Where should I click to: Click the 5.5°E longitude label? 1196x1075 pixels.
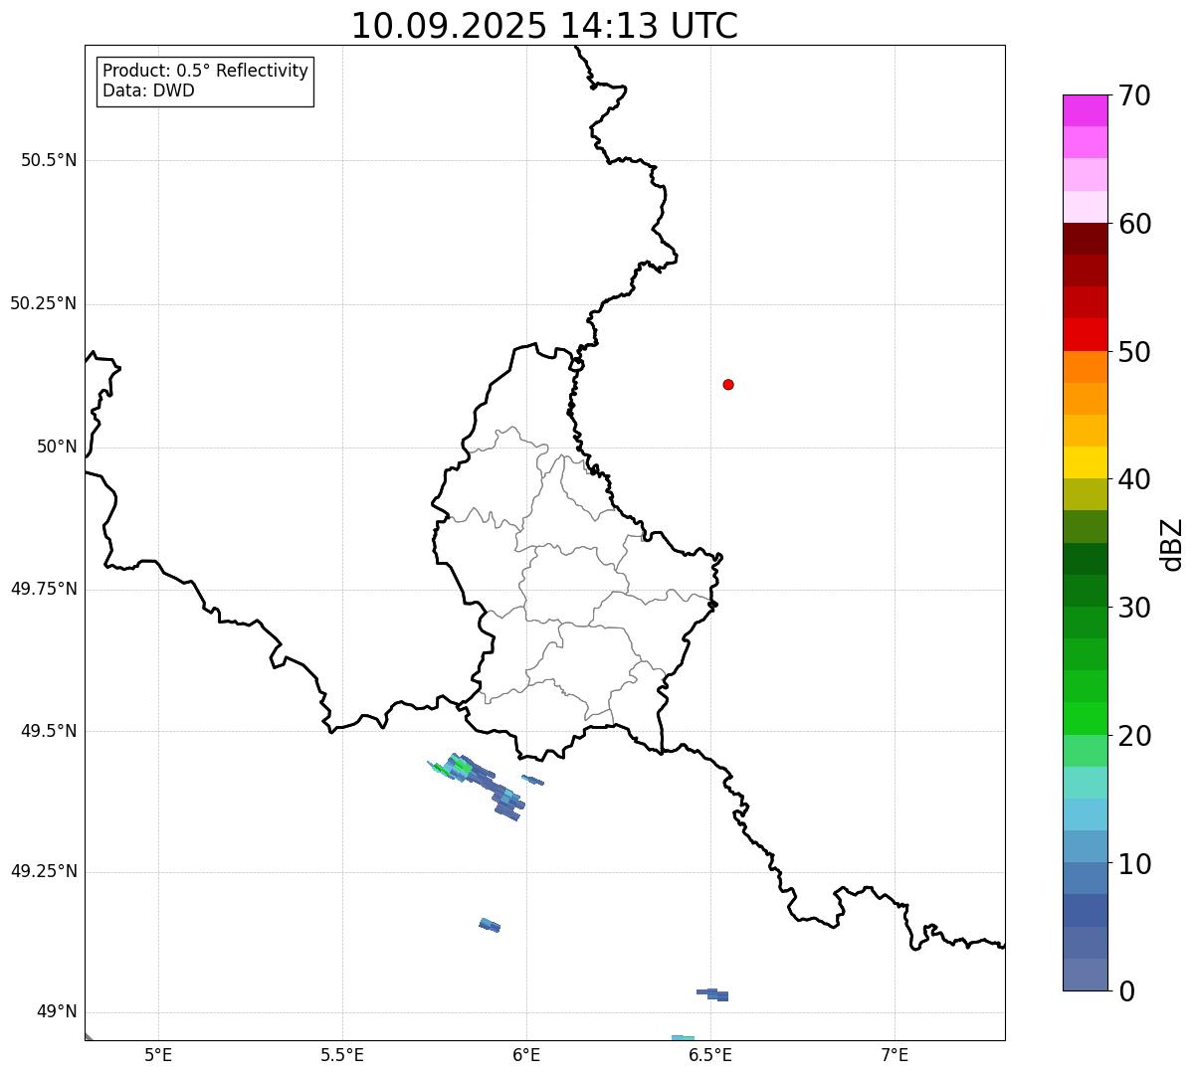click(342, 1055)
